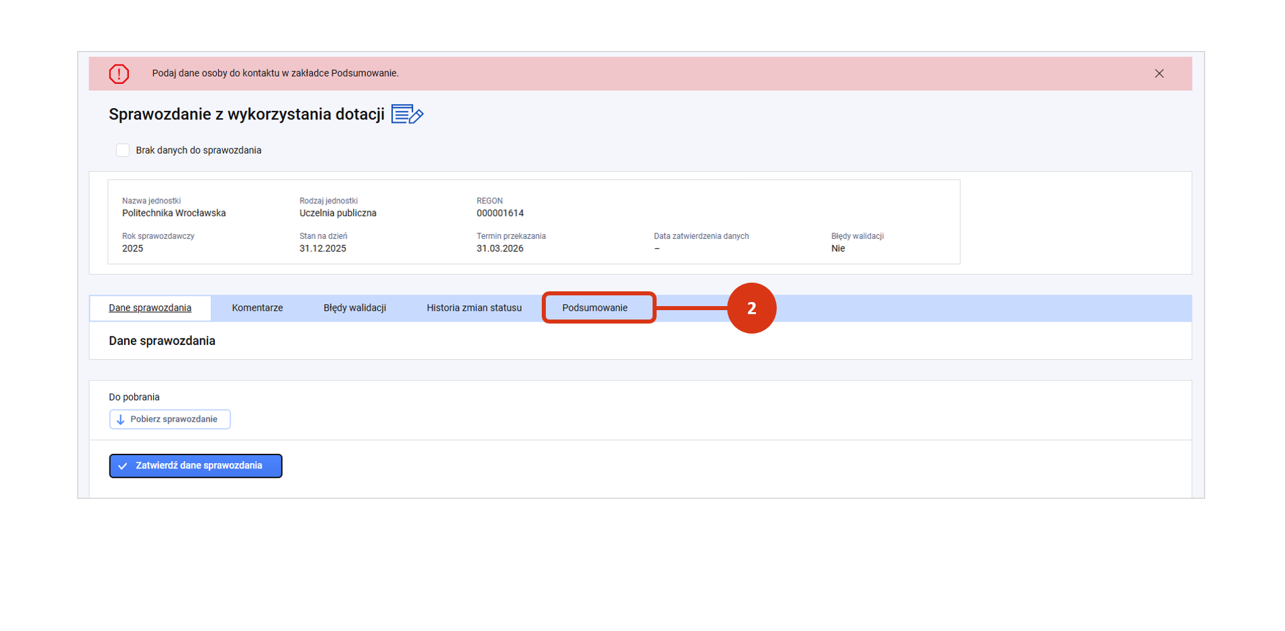
Task: Open the Komentarze tab
Action: 257,308
